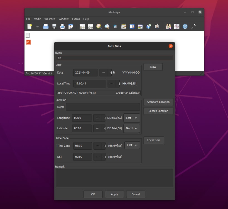Open the D-9 chart toolbar icon
Screen dimensions: 228x209
90,27
